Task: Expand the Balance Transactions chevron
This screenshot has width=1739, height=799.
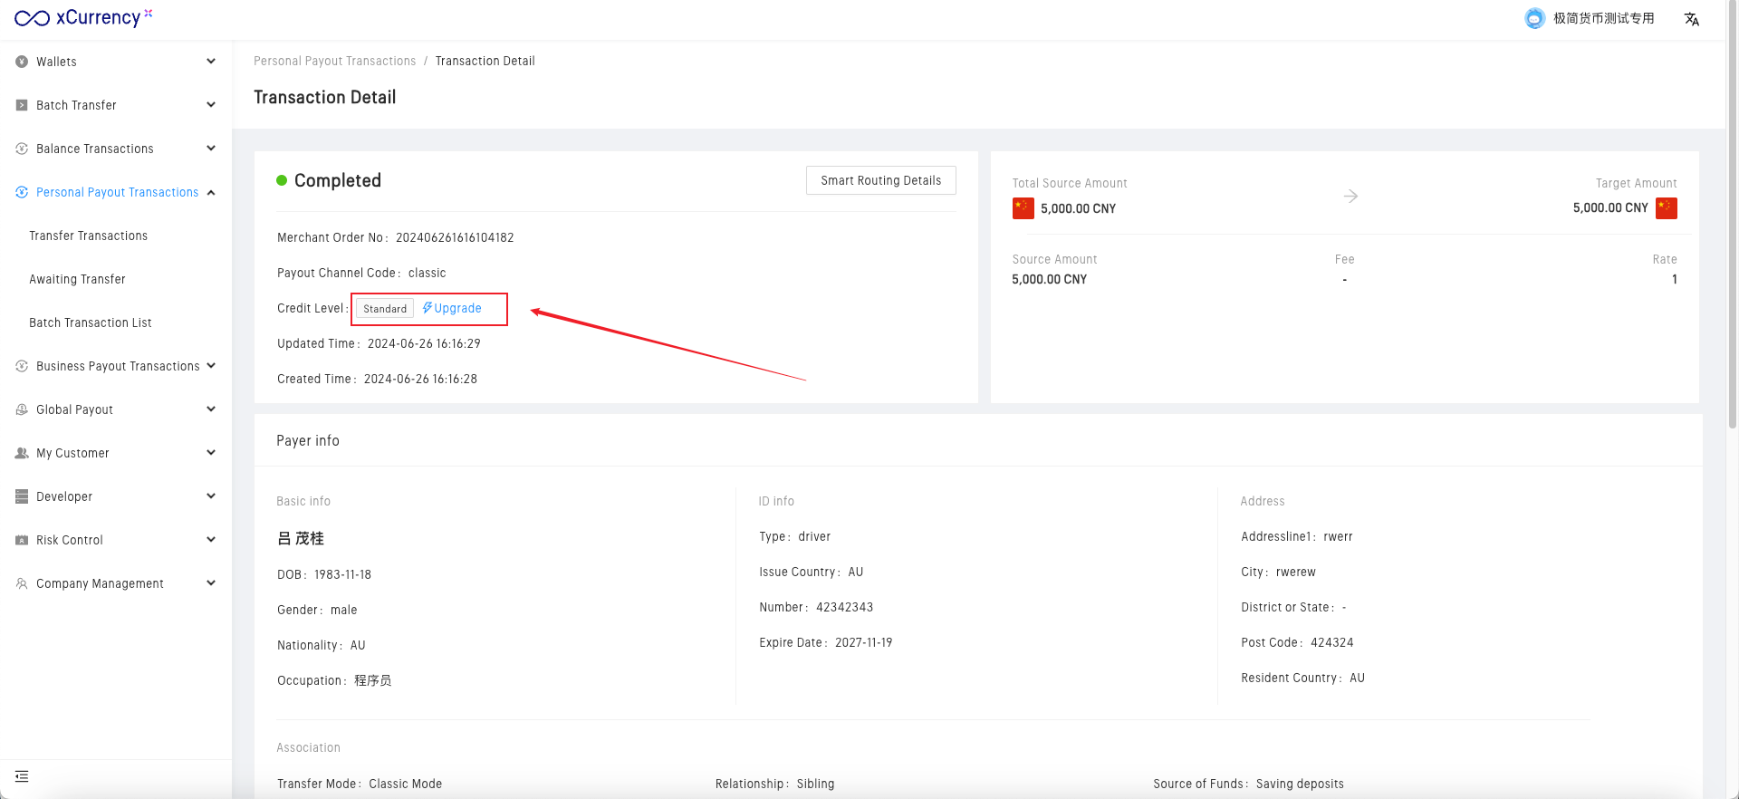Action: point(211,149)
